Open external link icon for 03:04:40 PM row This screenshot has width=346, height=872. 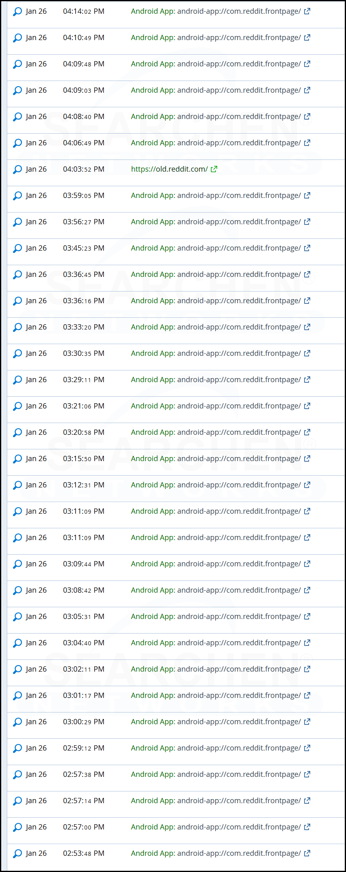(307, 643)
